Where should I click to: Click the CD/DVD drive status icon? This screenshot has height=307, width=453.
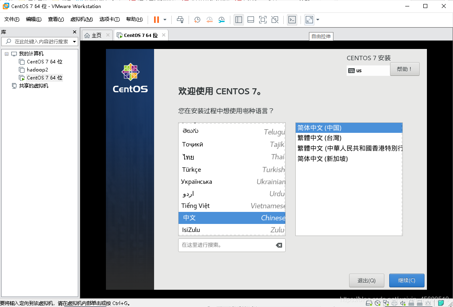click(x=377, y=303)
